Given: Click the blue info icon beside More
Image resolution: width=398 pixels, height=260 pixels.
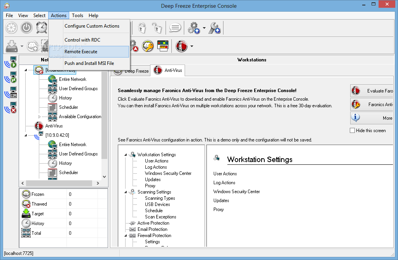Looking at the screenshot, I should [x=355, y=117].
